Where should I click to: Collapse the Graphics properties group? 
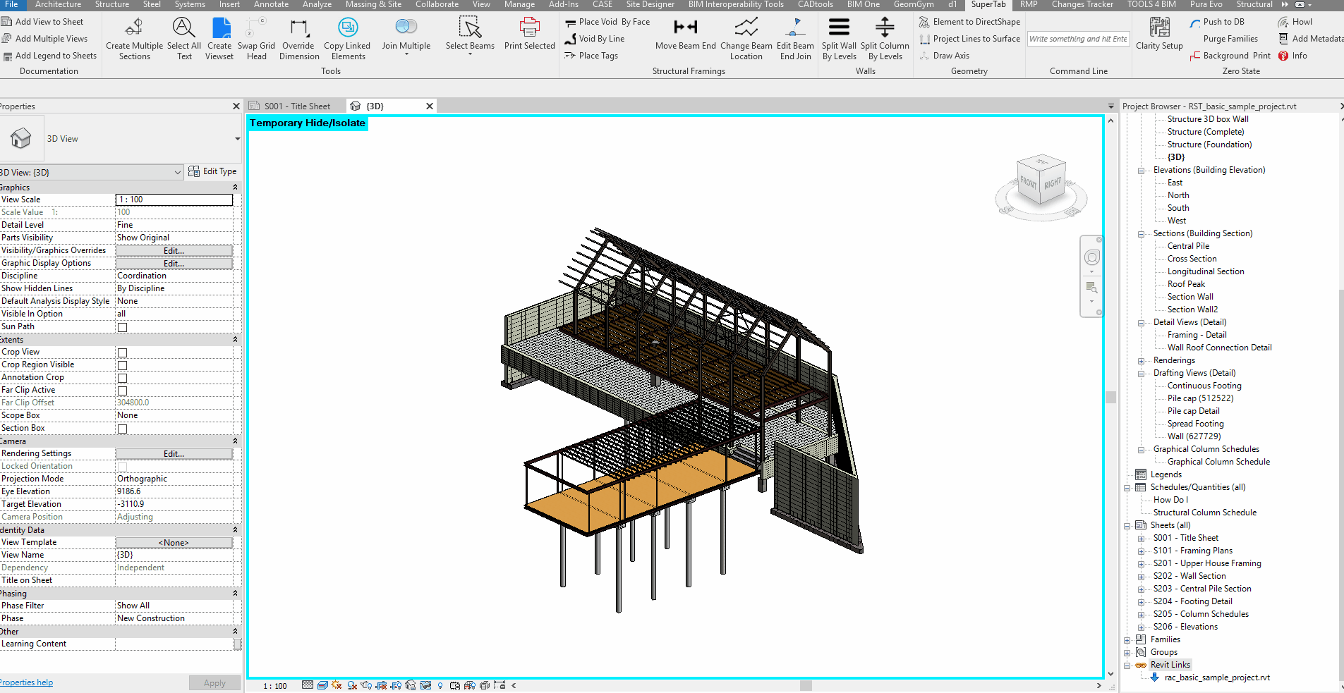[x=235, y=188]
